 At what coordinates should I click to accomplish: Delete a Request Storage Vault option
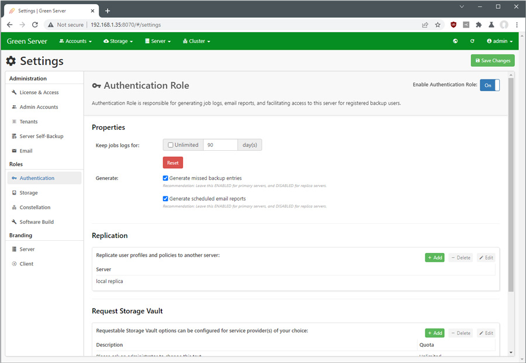point(461,333)
